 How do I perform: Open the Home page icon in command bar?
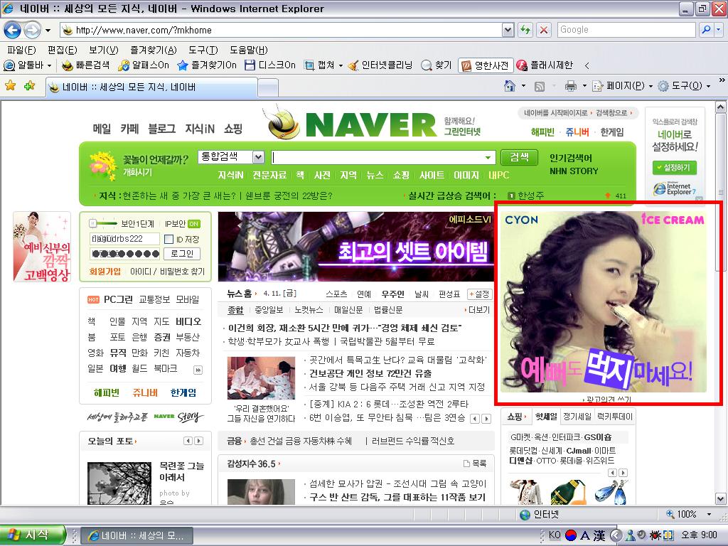click(x=510, y=86)
